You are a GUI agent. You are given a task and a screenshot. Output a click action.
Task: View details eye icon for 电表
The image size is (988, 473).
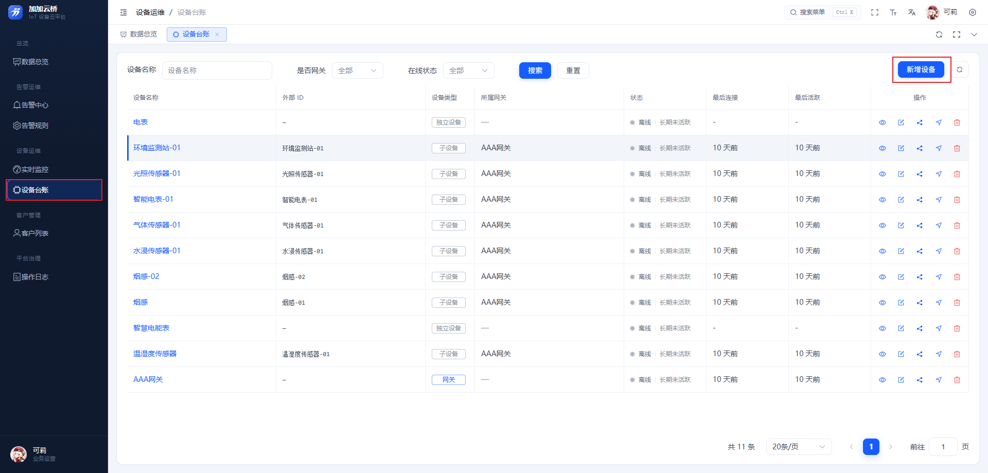883,122
